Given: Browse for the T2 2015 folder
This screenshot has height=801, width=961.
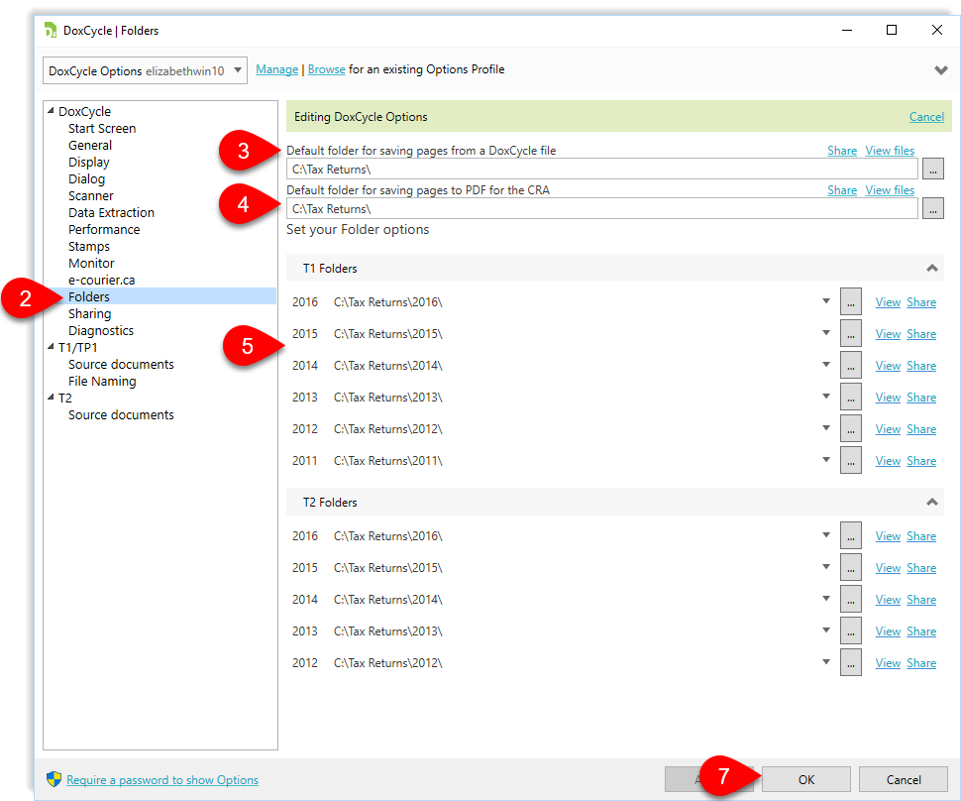Looking at the screenshot, I should click(851, 568).
